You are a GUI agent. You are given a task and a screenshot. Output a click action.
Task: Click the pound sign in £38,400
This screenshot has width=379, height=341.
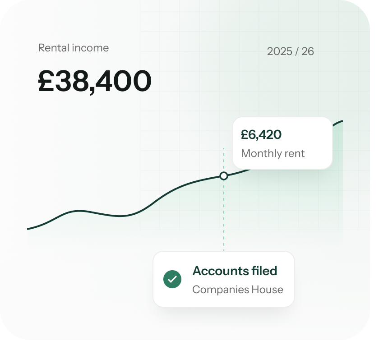(46, 81)
